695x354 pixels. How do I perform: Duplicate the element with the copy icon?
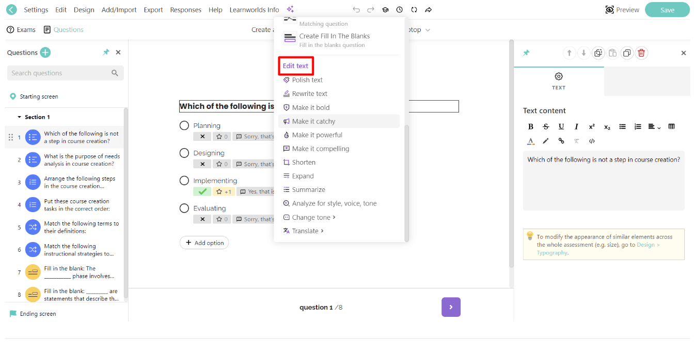point(627,53)
